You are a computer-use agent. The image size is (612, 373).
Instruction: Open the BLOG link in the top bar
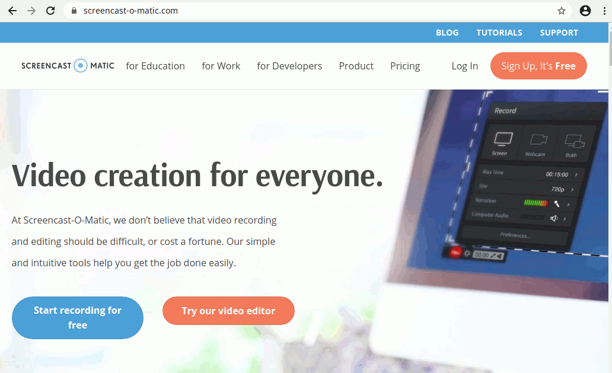[447, 33]
